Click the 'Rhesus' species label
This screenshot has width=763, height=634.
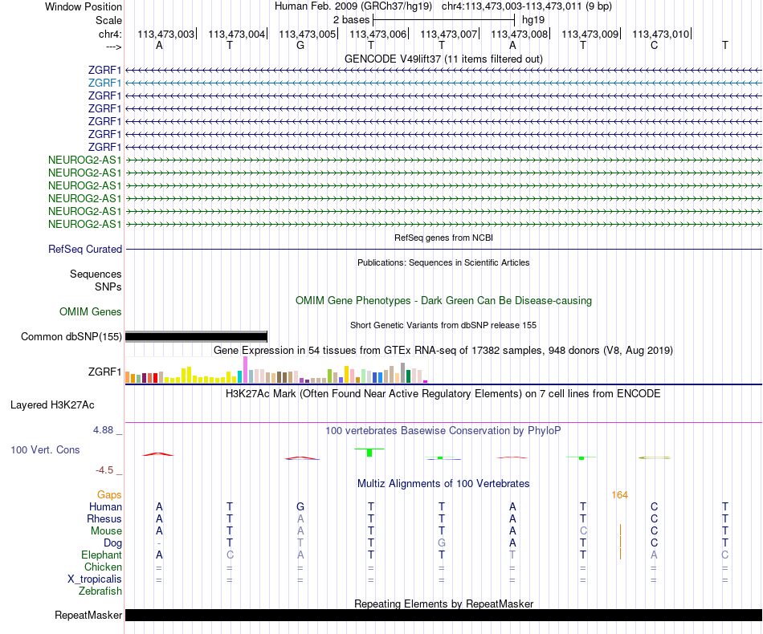point(104,518)
